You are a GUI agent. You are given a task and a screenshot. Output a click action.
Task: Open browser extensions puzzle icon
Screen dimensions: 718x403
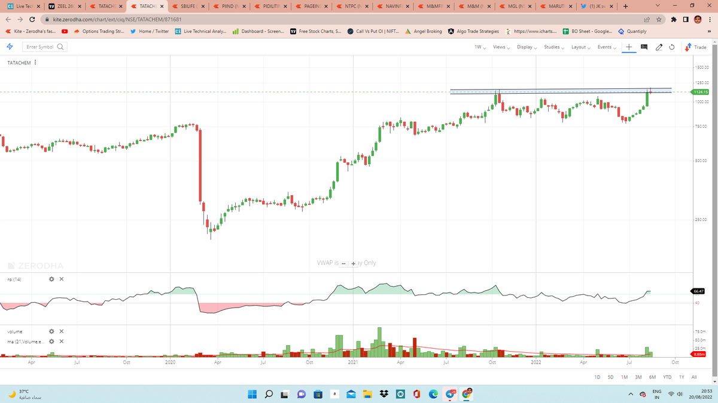click(674, 20)
